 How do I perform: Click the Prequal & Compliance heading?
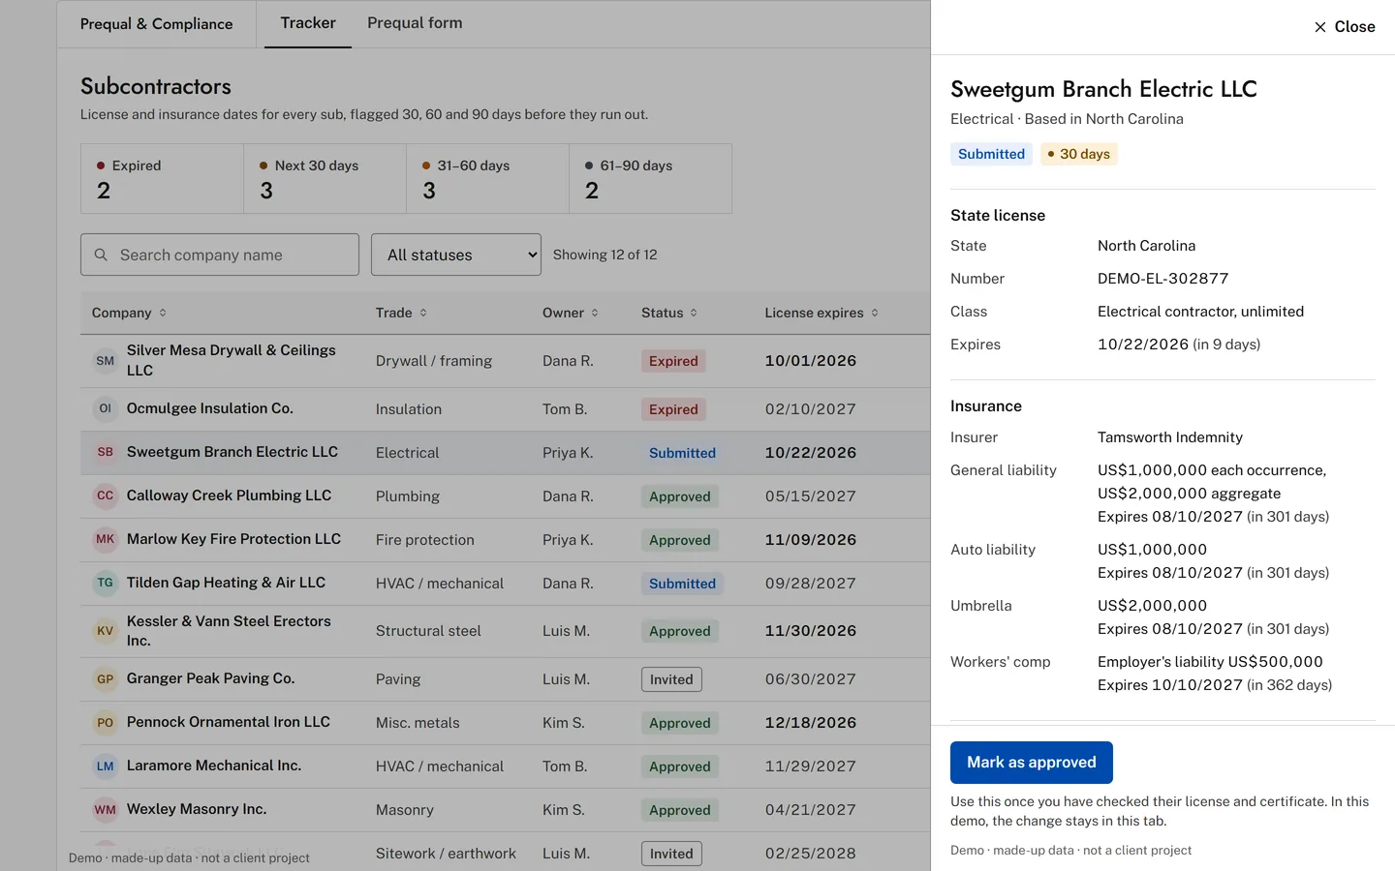pyautogui.click(x=156, y=24)
